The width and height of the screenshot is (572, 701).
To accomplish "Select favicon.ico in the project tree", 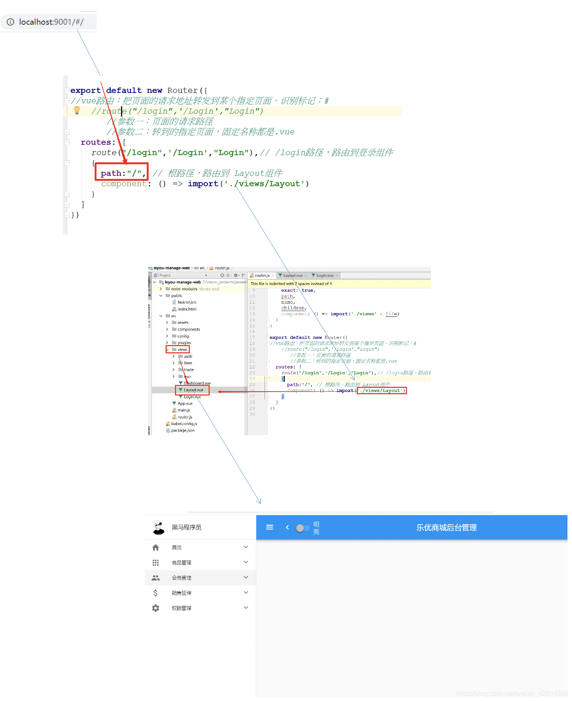I will 184,302.
